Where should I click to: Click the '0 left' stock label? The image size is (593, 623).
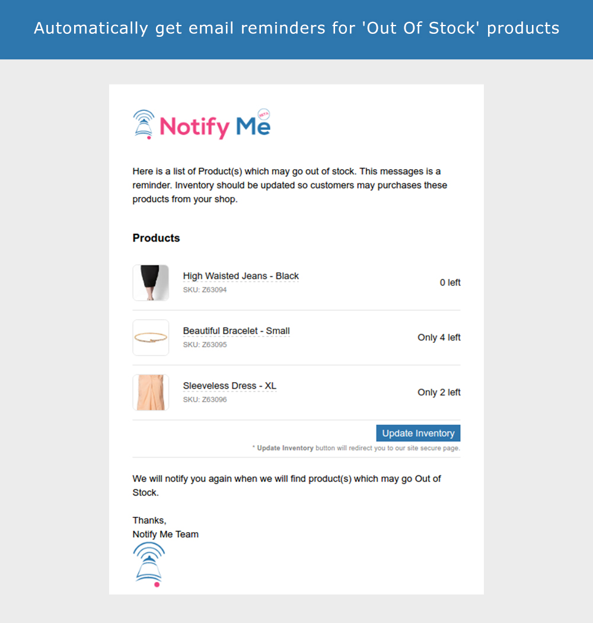coord(450,282)
